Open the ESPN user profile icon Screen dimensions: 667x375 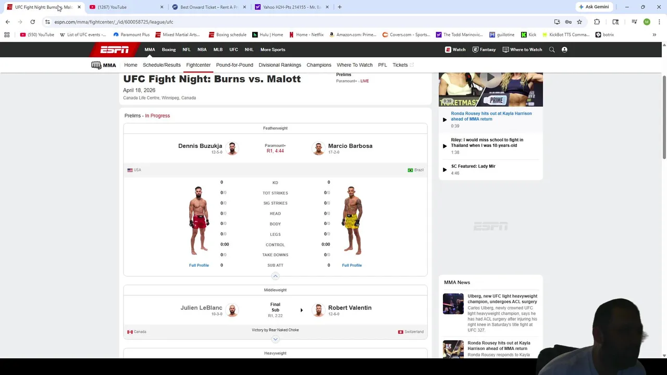coord(564,49)
